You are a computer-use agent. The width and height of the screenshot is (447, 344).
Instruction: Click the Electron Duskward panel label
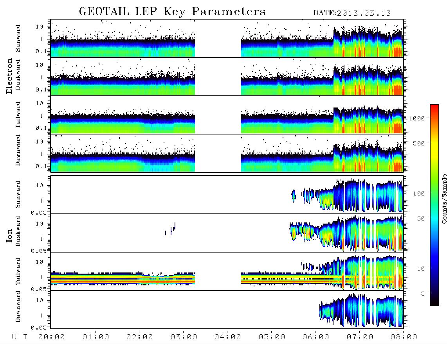pyautogui.click(x=18, y=75)
